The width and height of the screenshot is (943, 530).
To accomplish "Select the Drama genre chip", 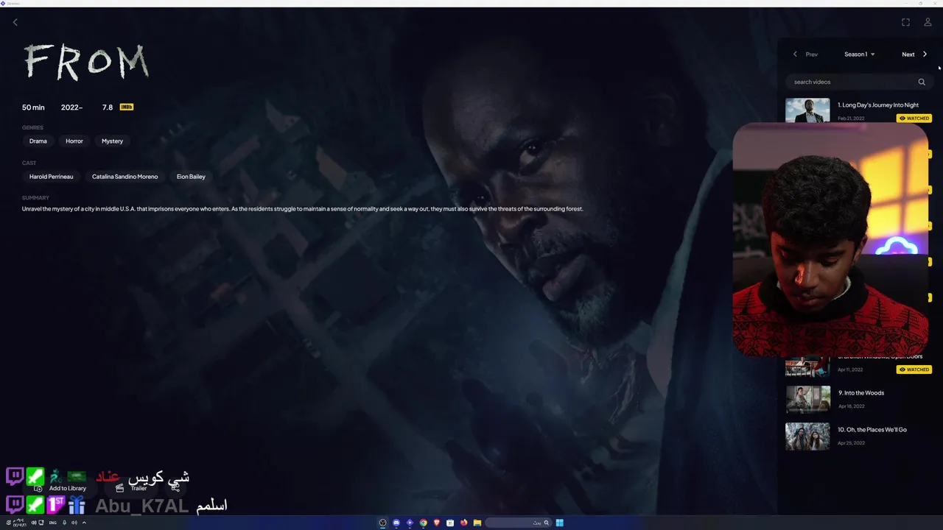I will 38,141.
